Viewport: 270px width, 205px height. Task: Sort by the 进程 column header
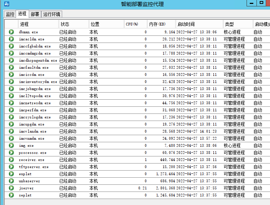pos(38,24)
